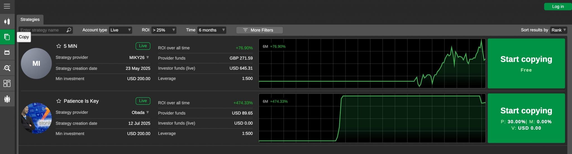Favorite the 5 MIN strategy star
The width and height of the screenshot is (572, 154).
[x=59, y=46]
